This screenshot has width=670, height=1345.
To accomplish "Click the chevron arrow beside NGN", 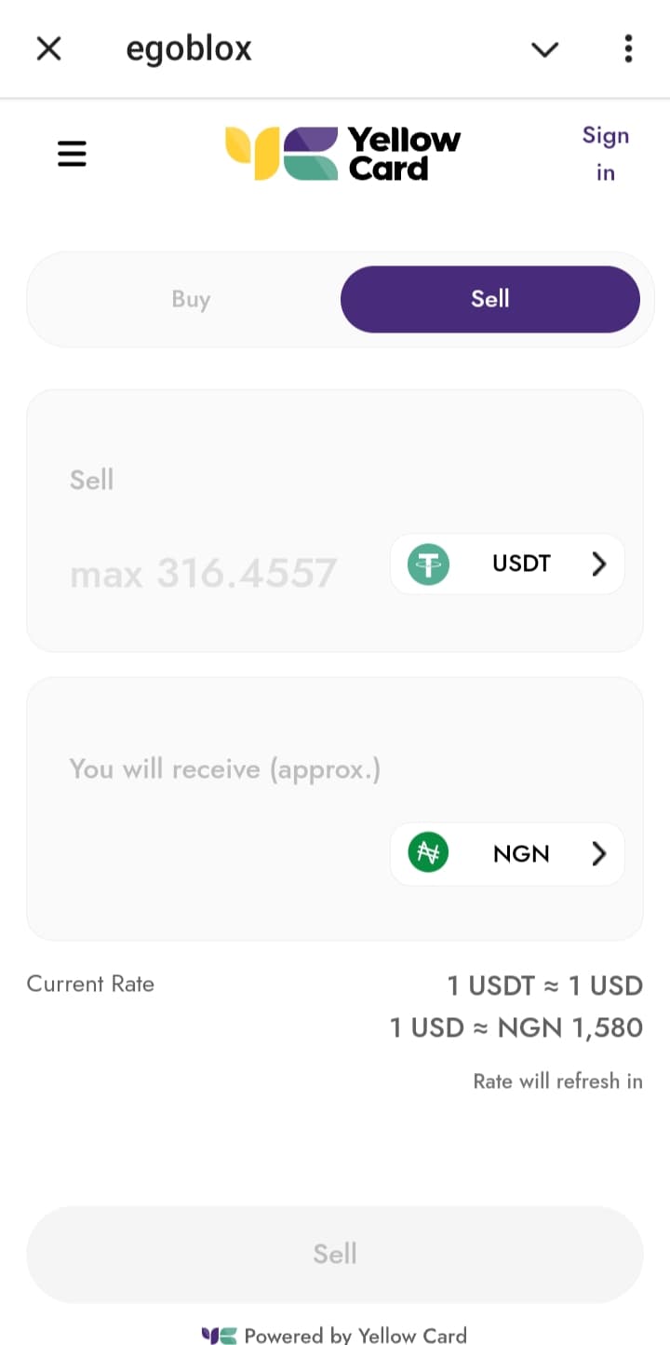I will [x=599, y=853].
